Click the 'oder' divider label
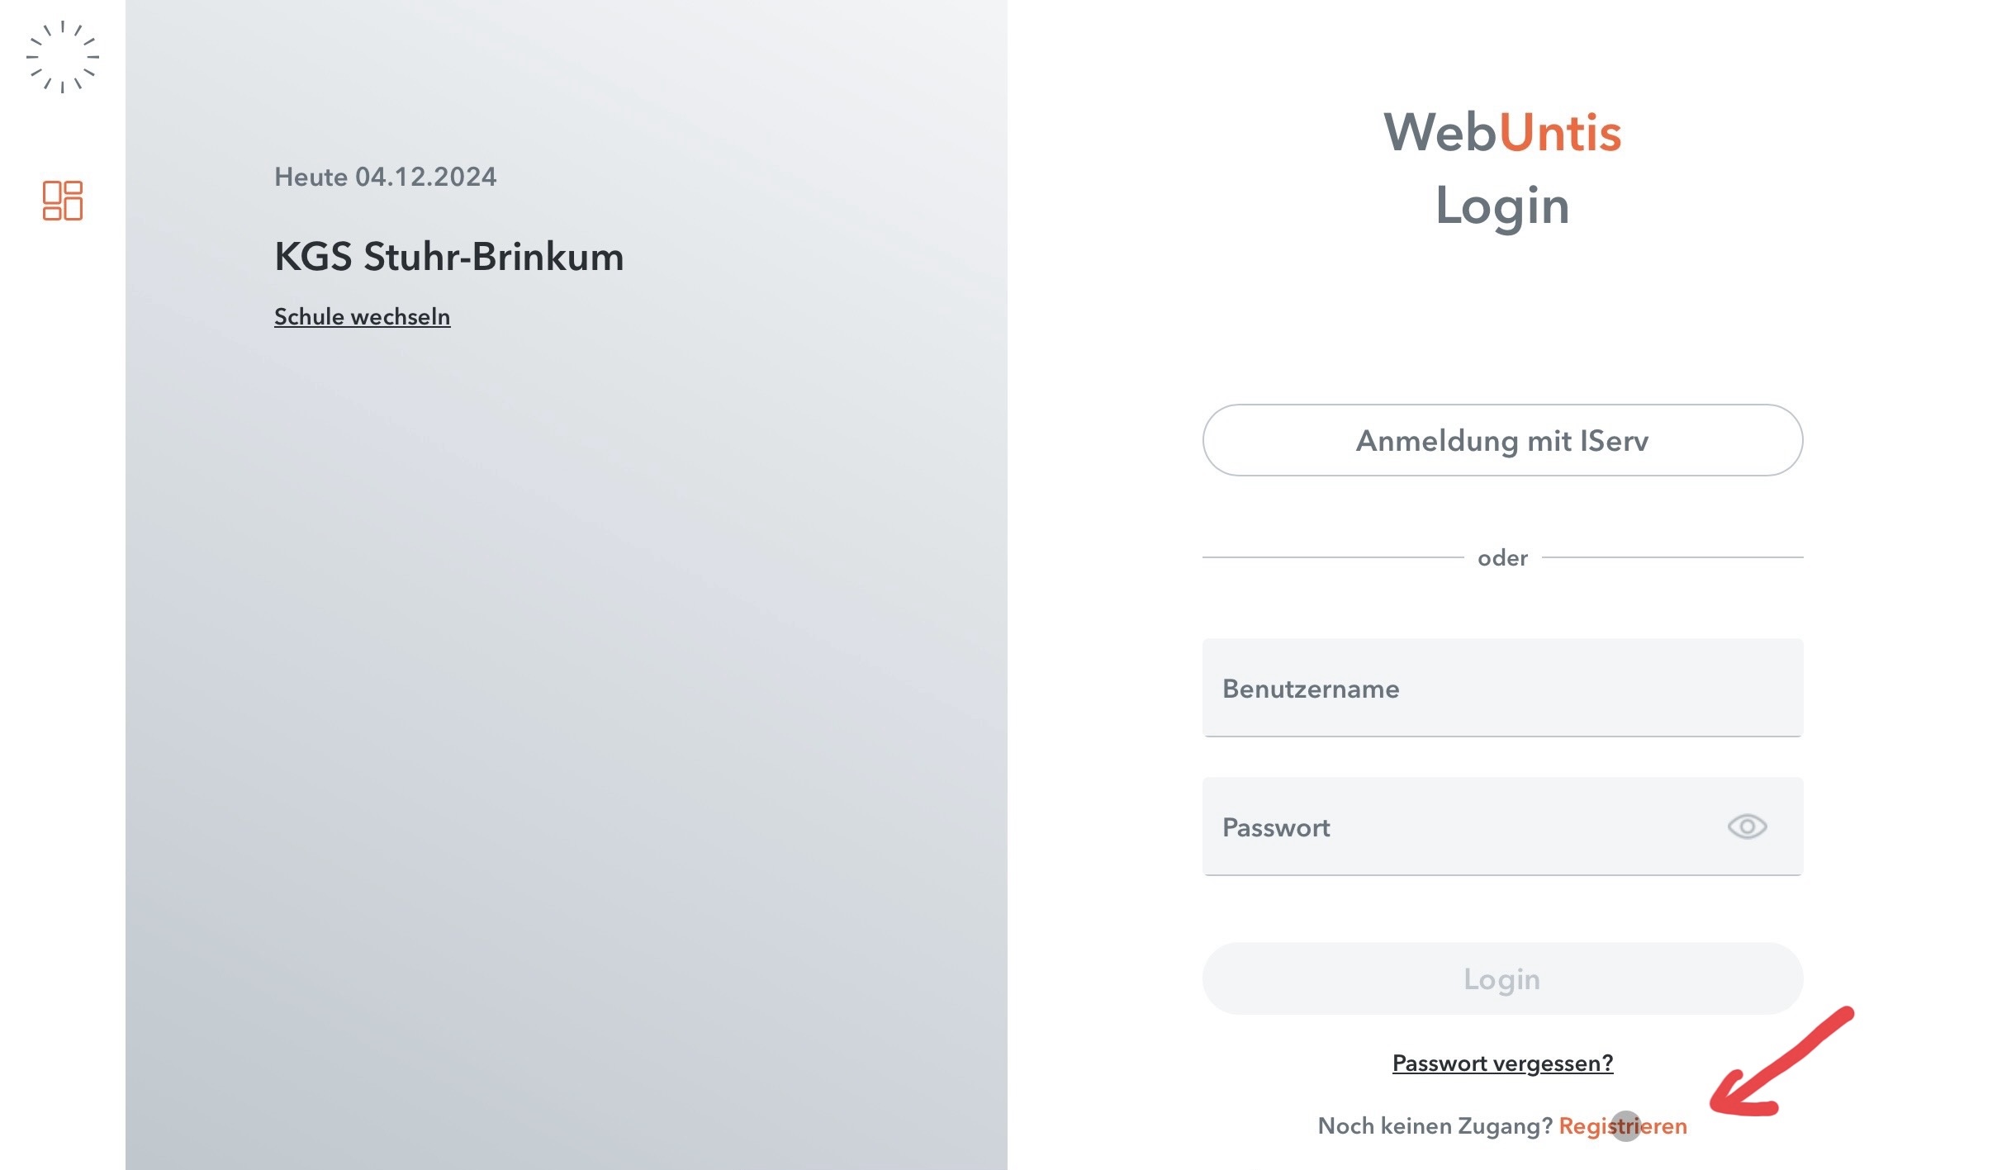Viewport: 1997px width, 1170px height. click(1502, 558)
